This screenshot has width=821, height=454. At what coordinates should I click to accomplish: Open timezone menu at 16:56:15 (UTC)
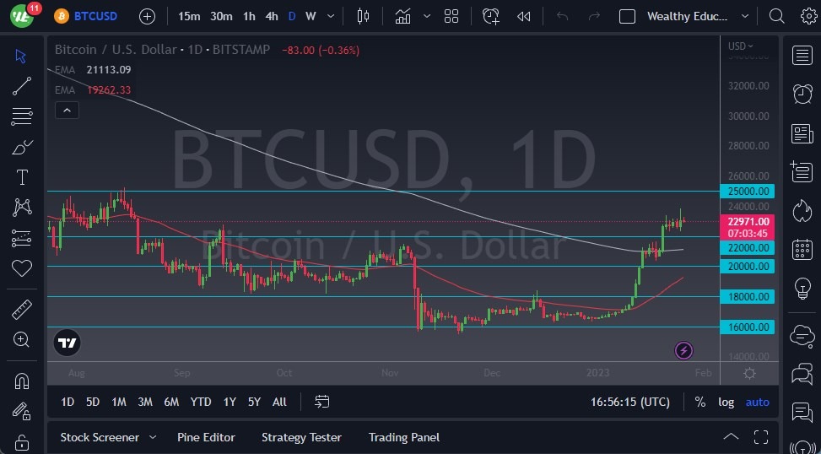tap(630, 403)
